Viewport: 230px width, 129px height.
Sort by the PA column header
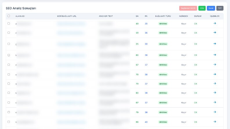click(x=146, y=16)
